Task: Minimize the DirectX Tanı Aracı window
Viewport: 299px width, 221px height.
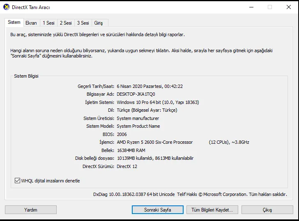Action: point(251,7)
